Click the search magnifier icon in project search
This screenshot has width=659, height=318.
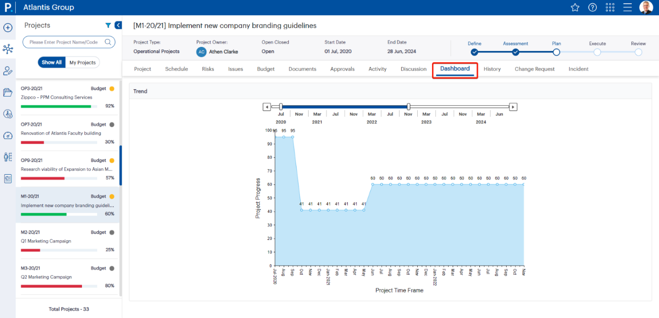click(108, 42)
